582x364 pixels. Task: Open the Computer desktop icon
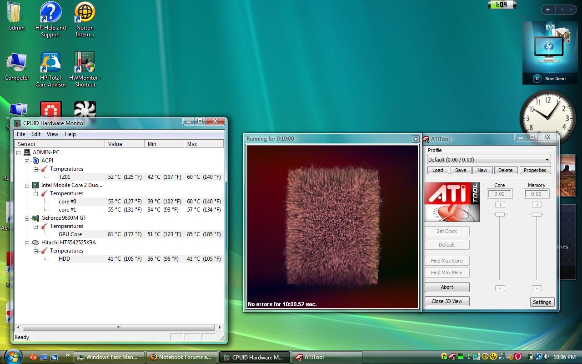pyautogui.click(x=17, y=64)
